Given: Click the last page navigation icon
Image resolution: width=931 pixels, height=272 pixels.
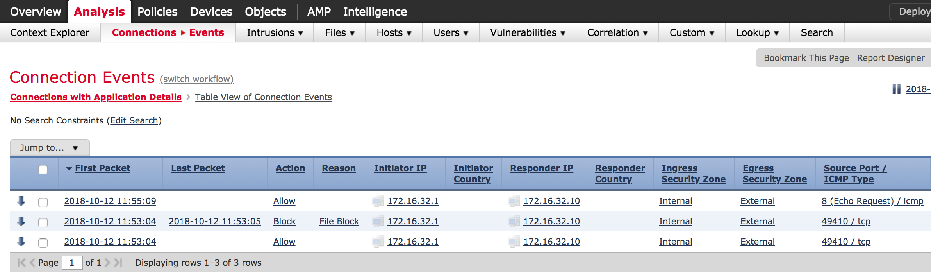Looking at the screenshot, I should point(118,263).
